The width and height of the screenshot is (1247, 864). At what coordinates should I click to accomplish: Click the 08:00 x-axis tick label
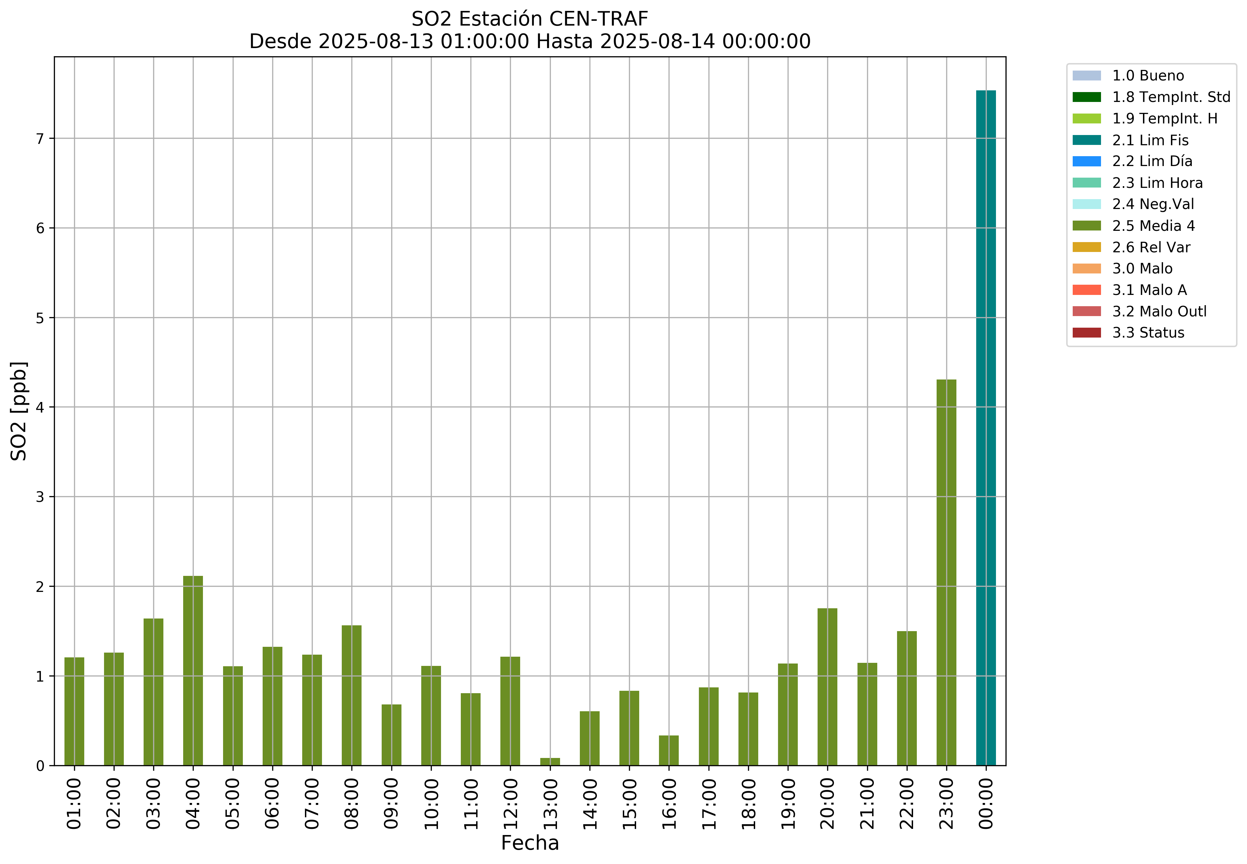(x=352, y=803)
